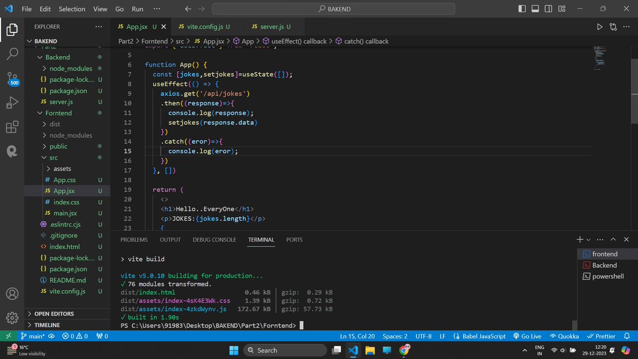Open index.html in the Explorer
This screenshot has width=638, height=359.
click(67, 247)
